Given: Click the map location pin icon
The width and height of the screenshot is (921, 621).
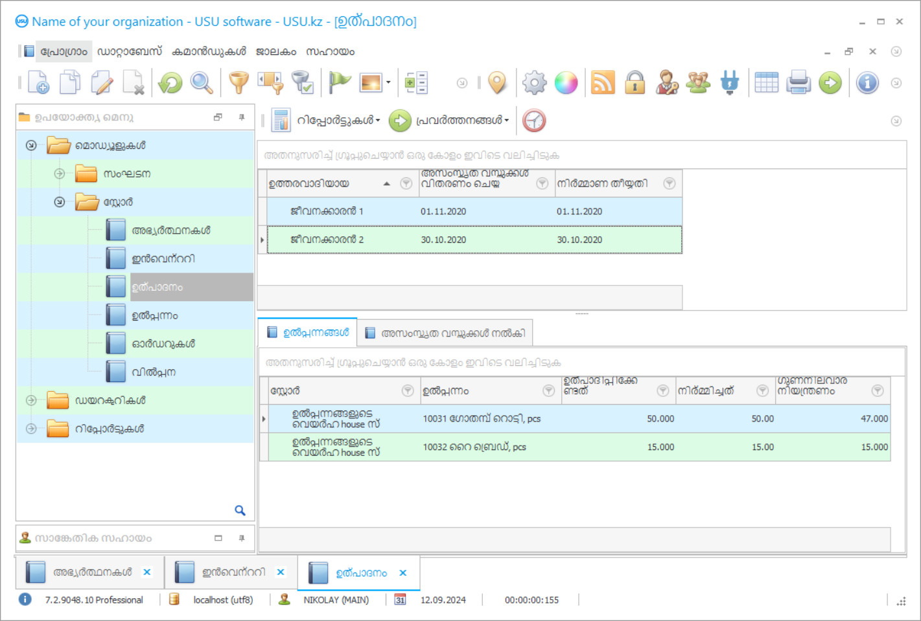Looking at the screenshot, I should pyautogui.click(x=497, y=83).
